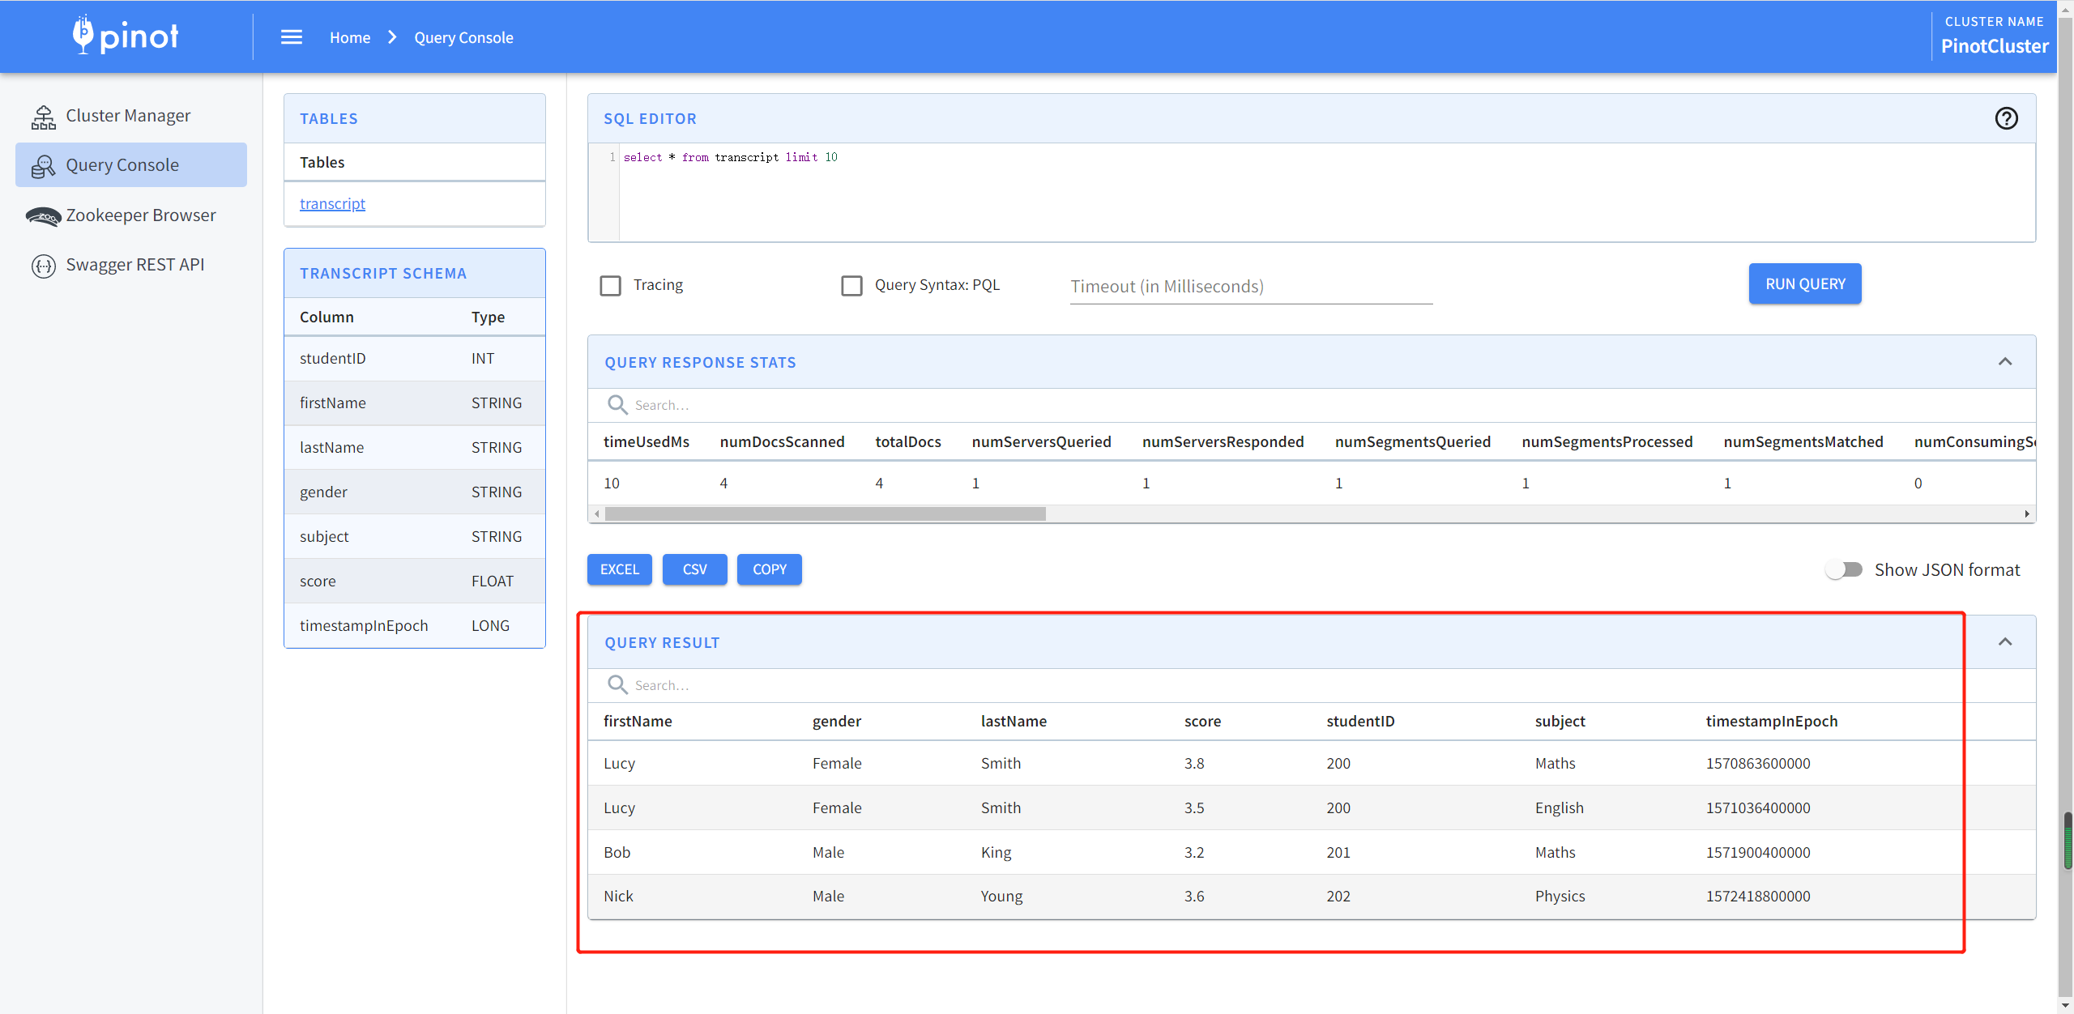Click the Pinot logo
Image resolution: width=2074 pixels, height=1014 pixels.
126,36
